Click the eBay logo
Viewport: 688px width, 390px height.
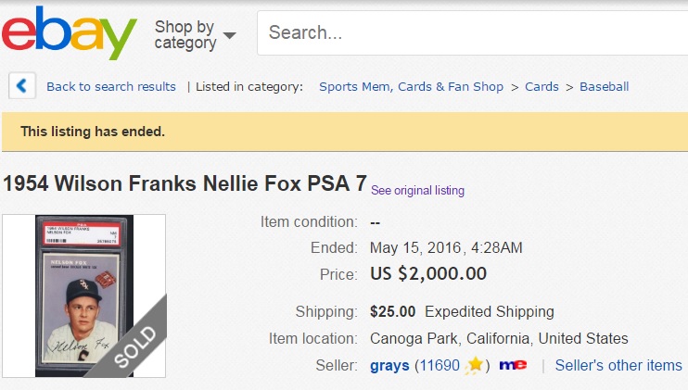69,34
